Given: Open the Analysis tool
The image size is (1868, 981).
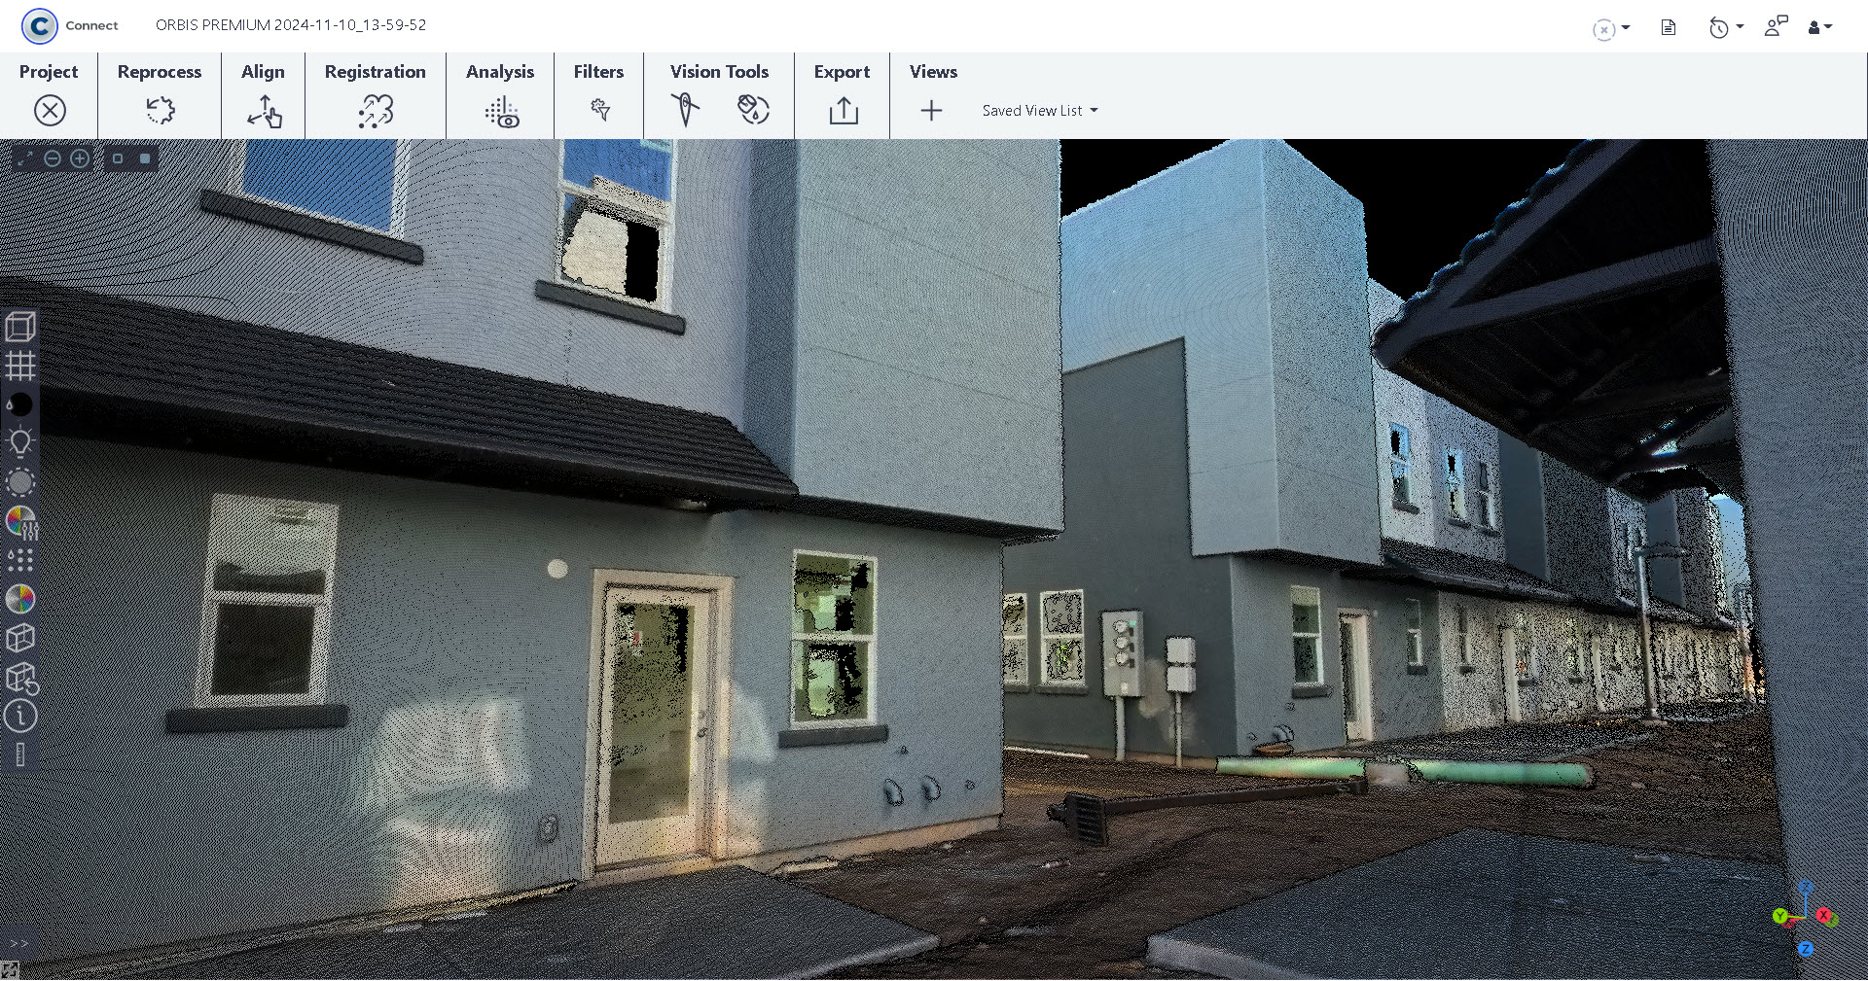Looking at the screenshot, I should coord(499,110).
